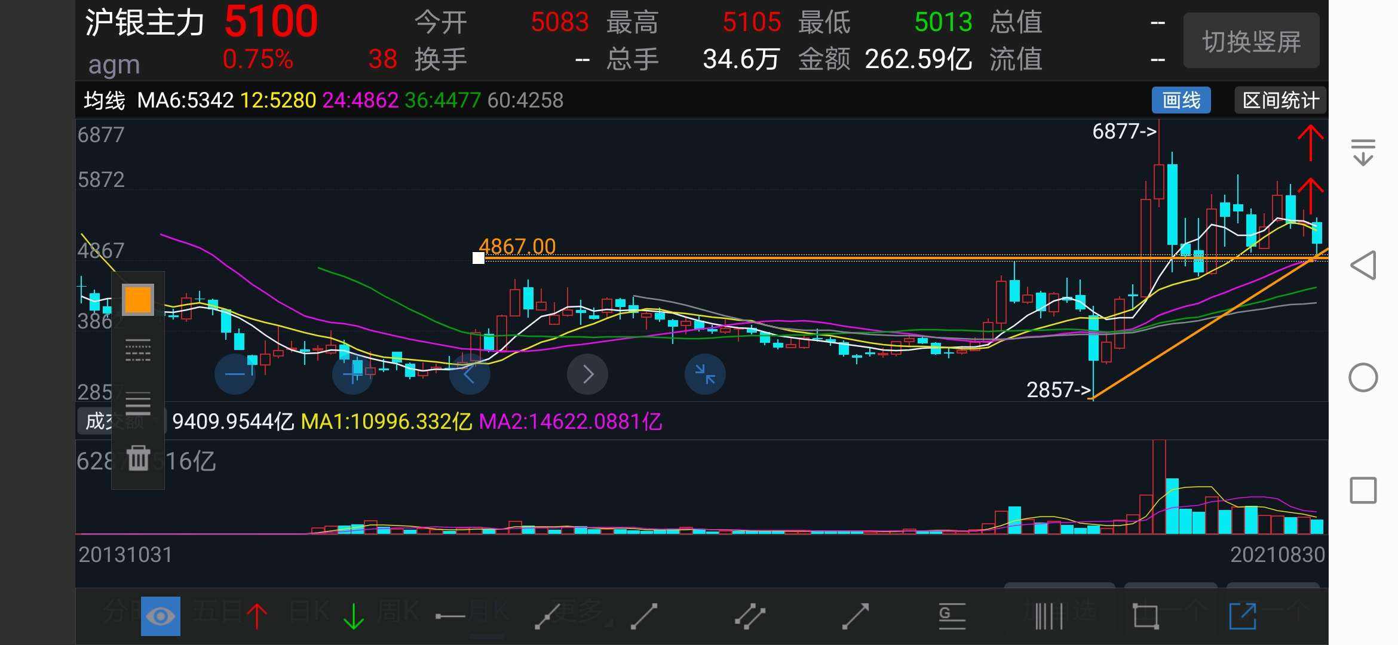Tap the 24:4862 magenta MA value

[x=360, y=100]
